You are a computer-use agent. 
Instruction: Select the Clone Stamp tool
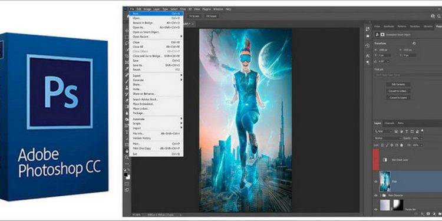pos(127,88)
